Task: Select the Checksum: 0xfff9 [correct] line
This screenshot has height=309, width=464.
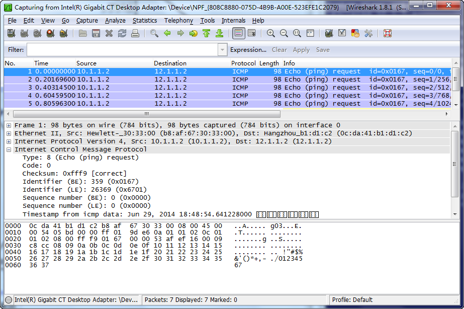Action: tap(74, 174)
